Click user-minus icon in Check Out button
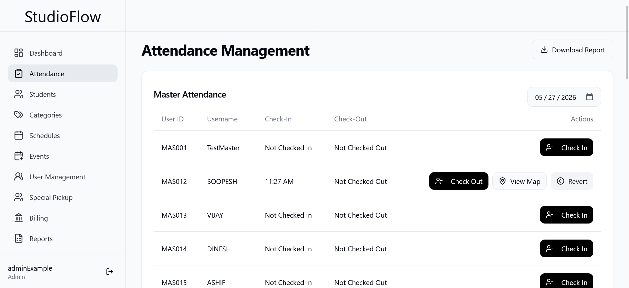The height and width of the screenshot is (288, 629). click(439, 181)
